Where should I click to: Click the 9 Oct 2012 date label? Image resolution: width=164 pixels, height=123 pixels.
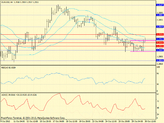pyautogui.click(x=5, y=121)
